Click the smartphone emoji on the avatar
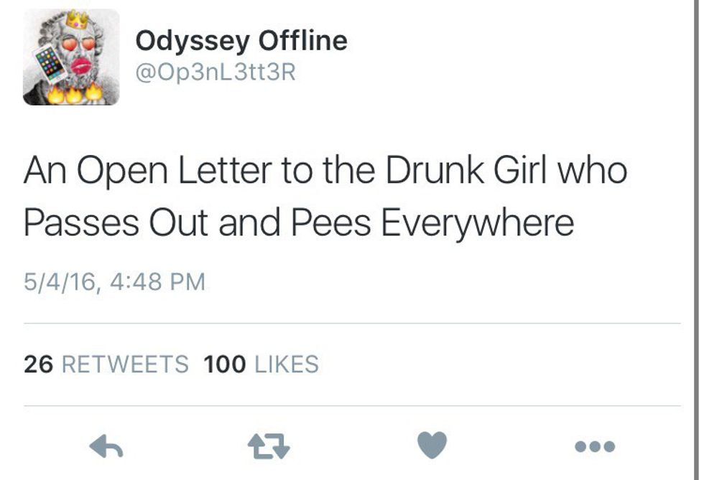The width and height of the screenshot is (704, 480). [x=50, y=65]
